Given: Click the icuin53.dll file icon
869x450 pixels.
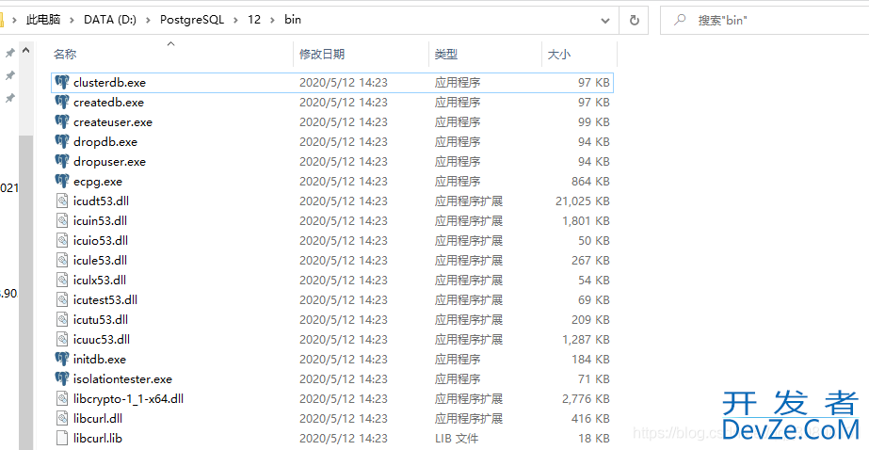Looking at the screenshot, I should point(62,221).
